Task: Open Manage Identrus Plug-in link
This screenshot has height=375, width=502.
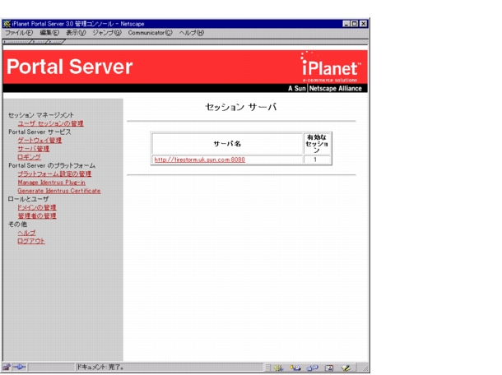Action: coord(52,183)
